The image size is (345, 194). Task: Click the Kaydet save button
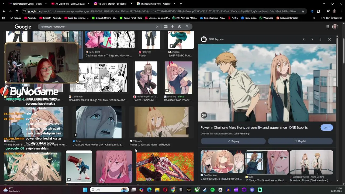[300, 141]
